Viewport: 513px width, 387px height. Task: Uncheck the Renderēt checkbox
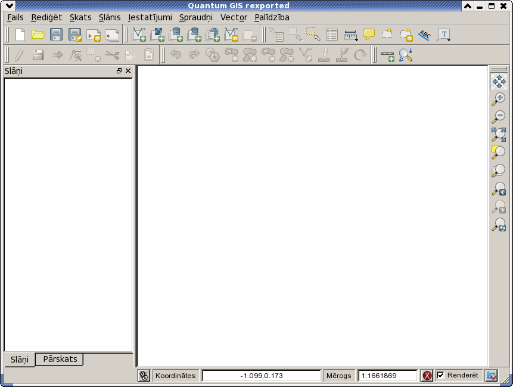[440, 375]
